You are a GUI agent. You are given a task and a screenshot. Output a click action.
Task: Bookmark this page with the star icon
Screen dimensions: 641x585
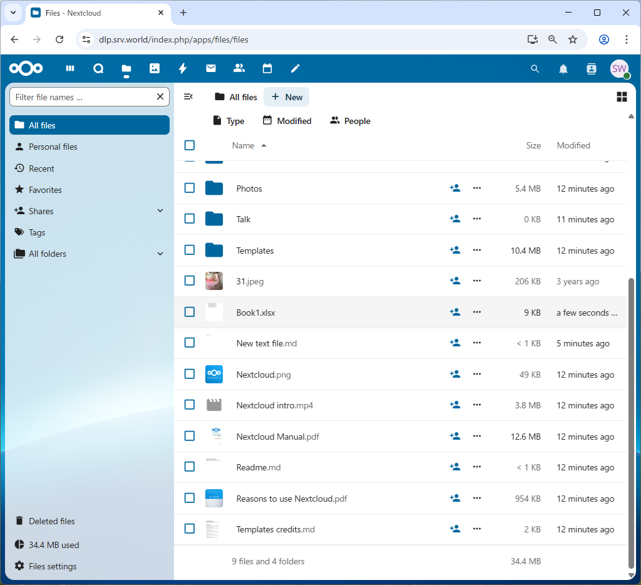pos(573,39)
